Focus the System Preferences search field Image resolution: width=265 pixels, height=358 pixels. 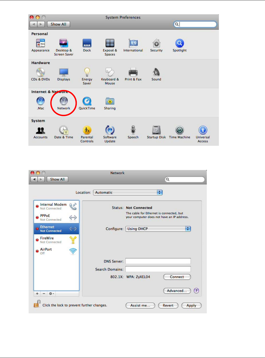pyautogui.click(x=195, y=24)
